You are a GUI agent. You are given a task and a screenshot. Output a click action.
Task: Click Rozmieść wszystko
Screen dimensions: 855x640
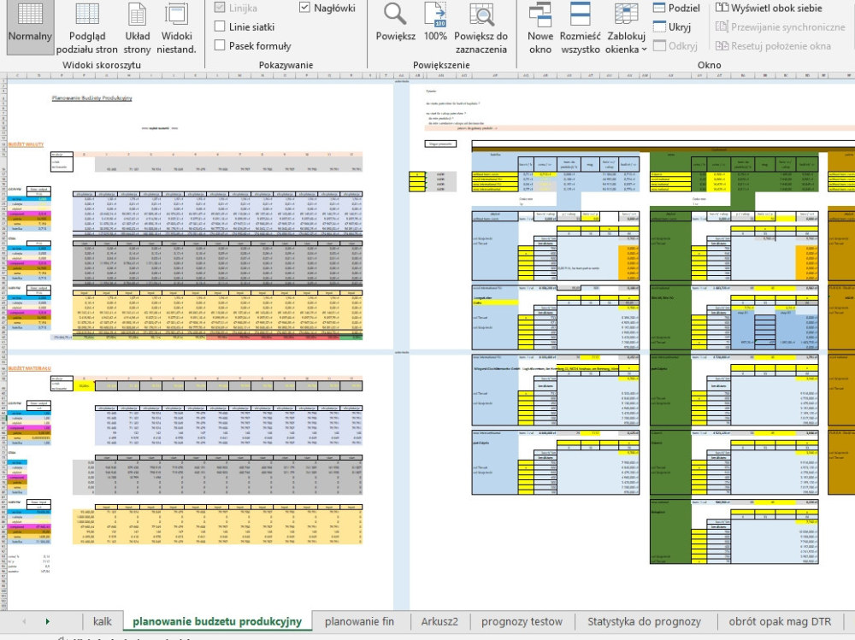click(581, 26)
